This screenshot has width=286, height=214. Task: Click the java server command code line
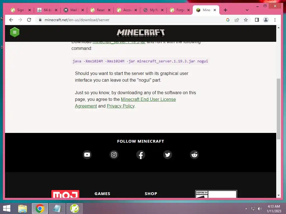tap(140, 61)
